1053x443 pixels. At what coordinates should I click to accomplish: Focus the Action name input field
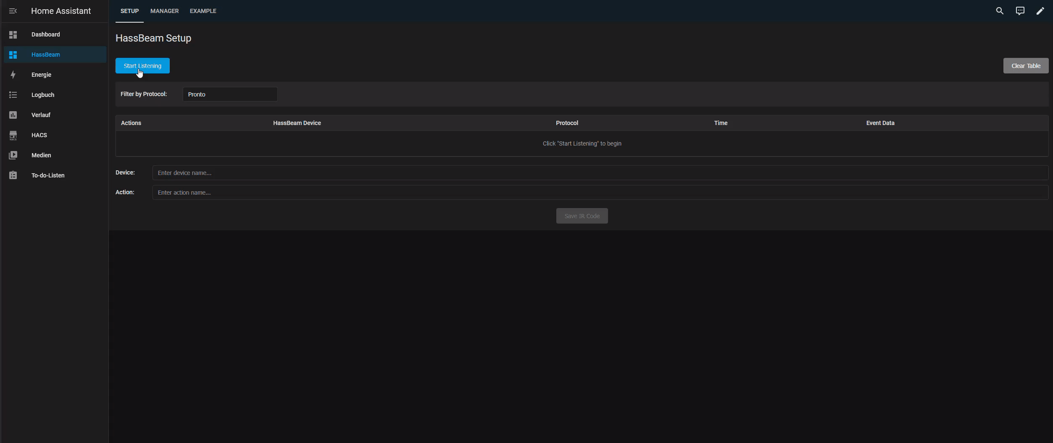(x=600, y=193)
